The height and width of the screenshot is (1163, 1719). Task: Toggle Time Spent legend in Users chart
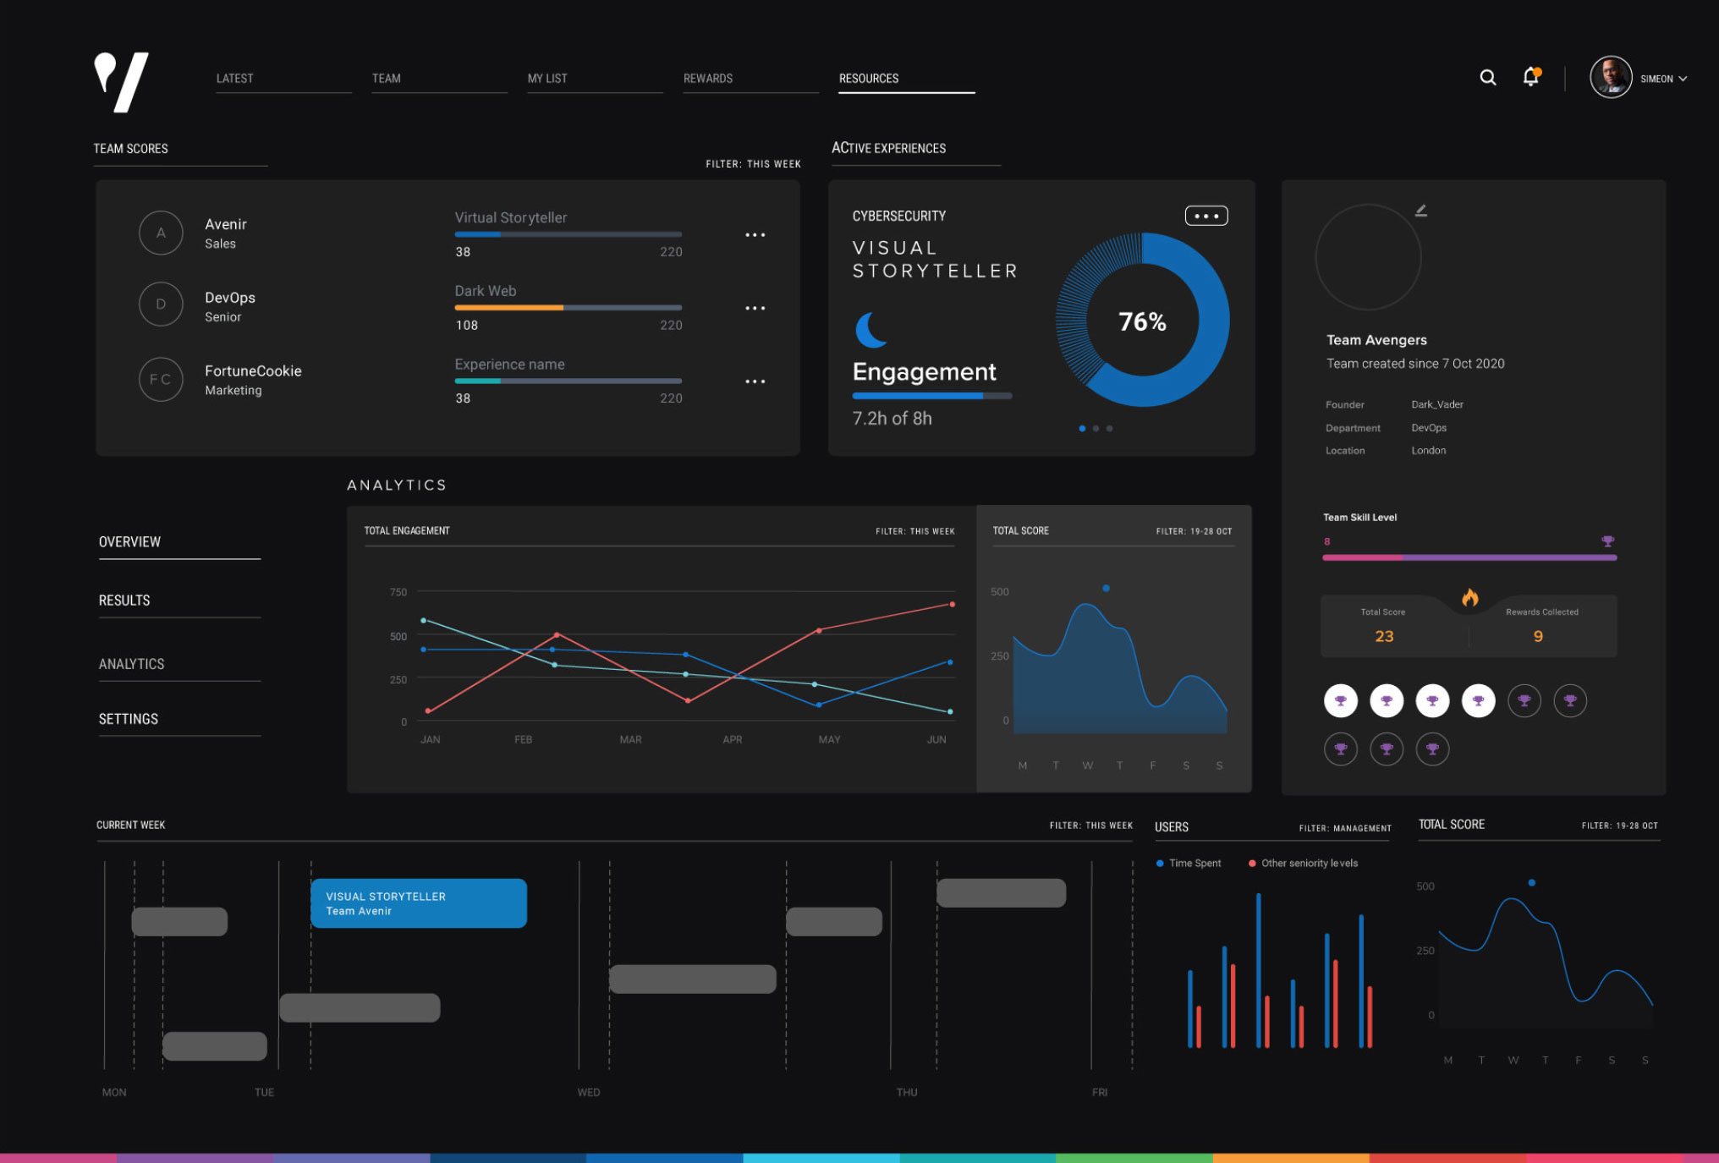1189,864
